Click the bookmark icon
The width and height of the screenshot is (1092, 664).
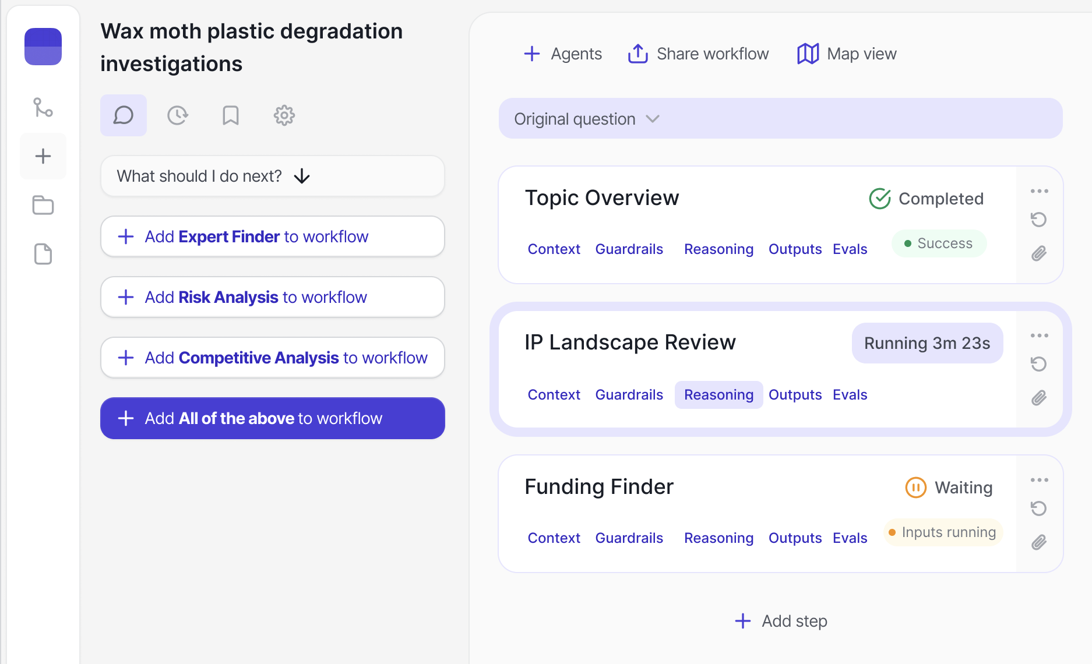[x=230, y=115]
